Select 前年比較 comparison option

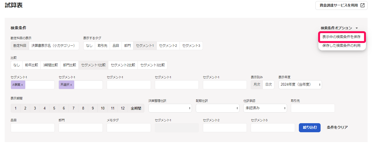tap(31, 65)
